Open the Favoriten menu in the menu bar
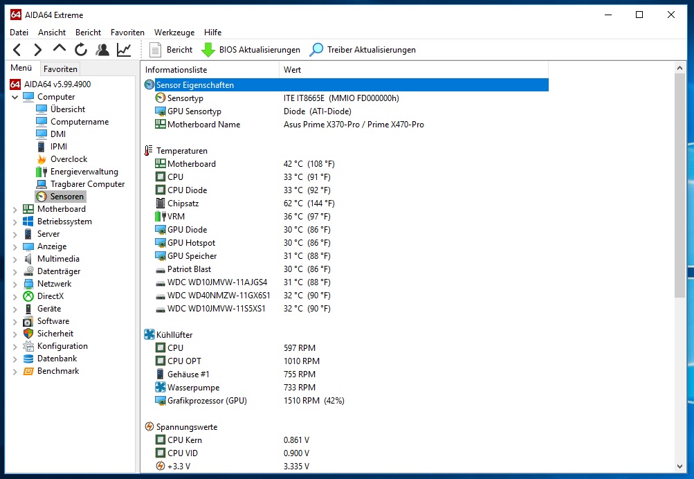This screenshot has width=694, height=479. (127, 33)
